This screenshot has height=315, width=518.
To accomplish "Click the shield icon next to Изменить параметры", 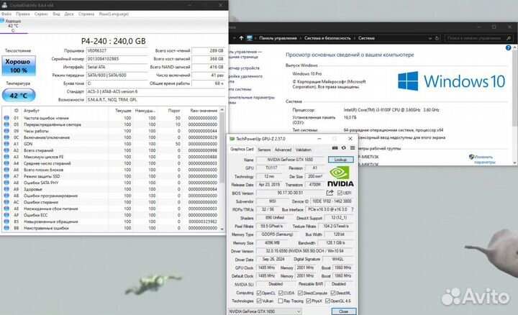I will [x=471, y=157].
